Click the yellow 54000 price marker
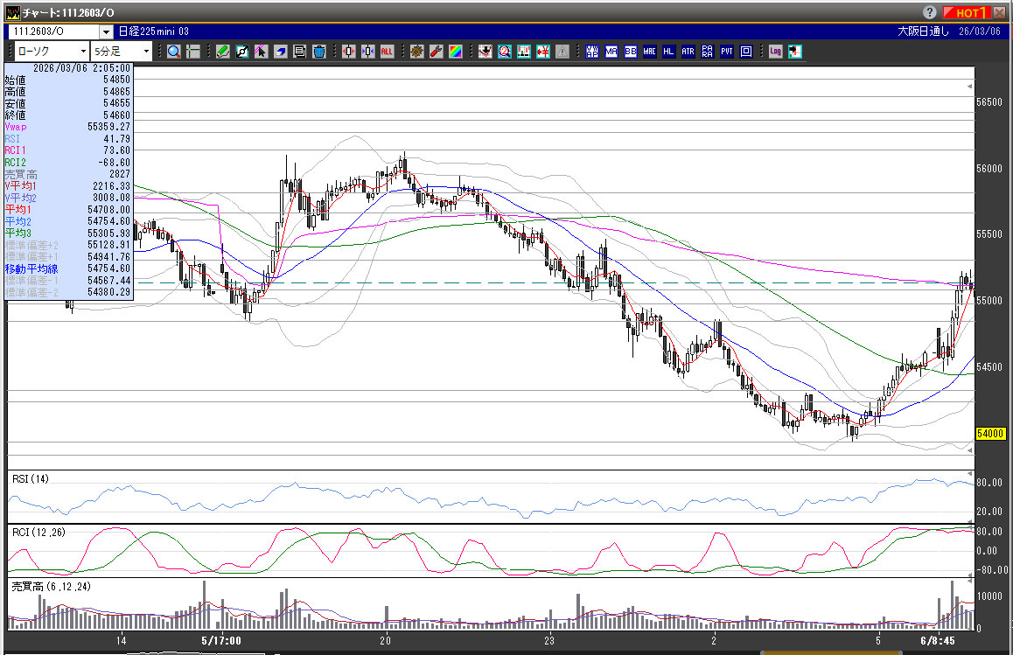This screenshot has width=1013, height=655. pos(989,434)
